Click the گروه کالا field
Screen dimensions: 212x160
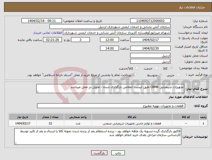point(111,106)
